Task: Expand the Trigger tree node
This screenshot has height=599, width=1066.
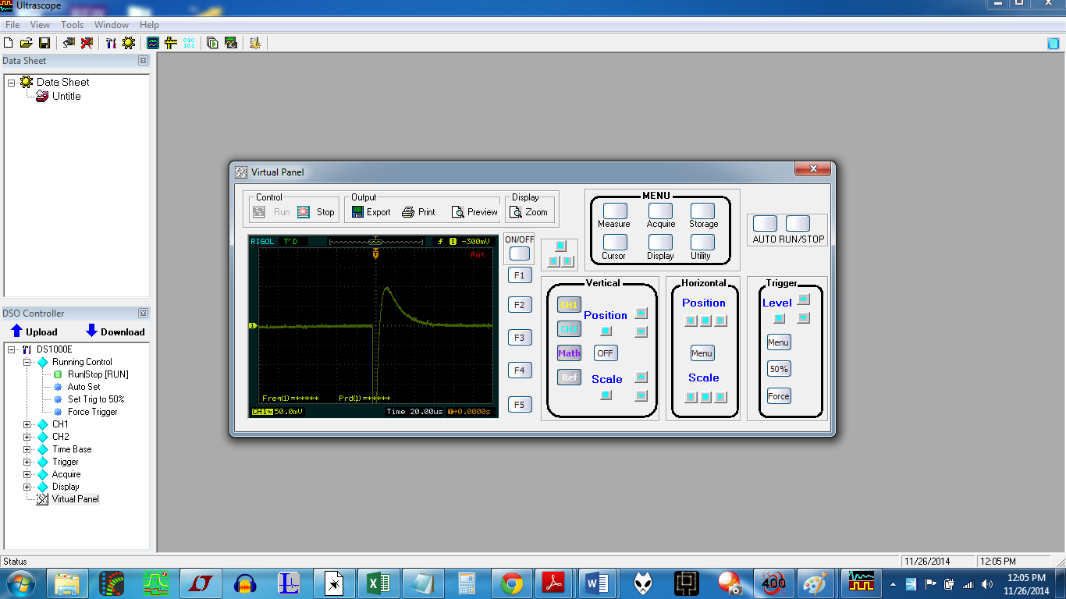Action: pyautogui.click(x=27, y=462)
